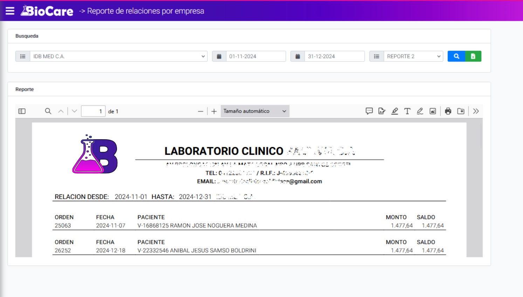Select the draw pencil tool
523x297 pixels.
[x=420, y=111]
